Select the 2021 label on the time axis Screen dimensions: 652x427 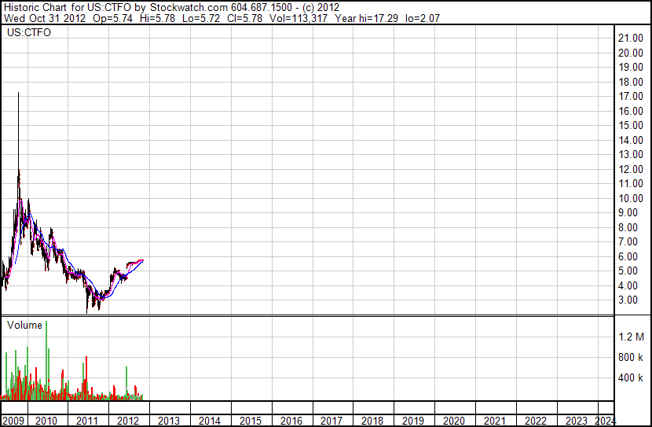point(494,421)
